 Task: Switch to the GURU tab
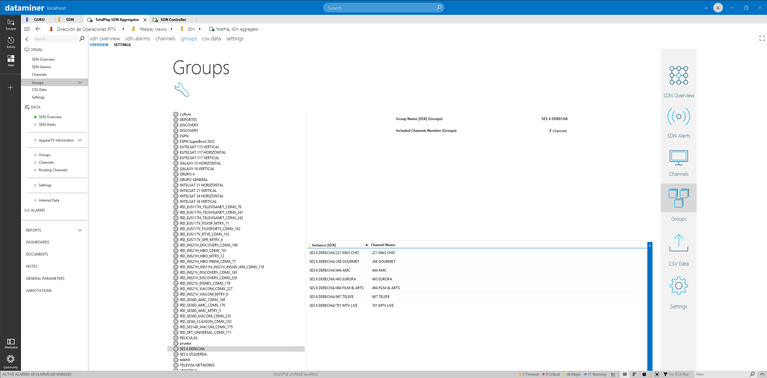point(39,19)
